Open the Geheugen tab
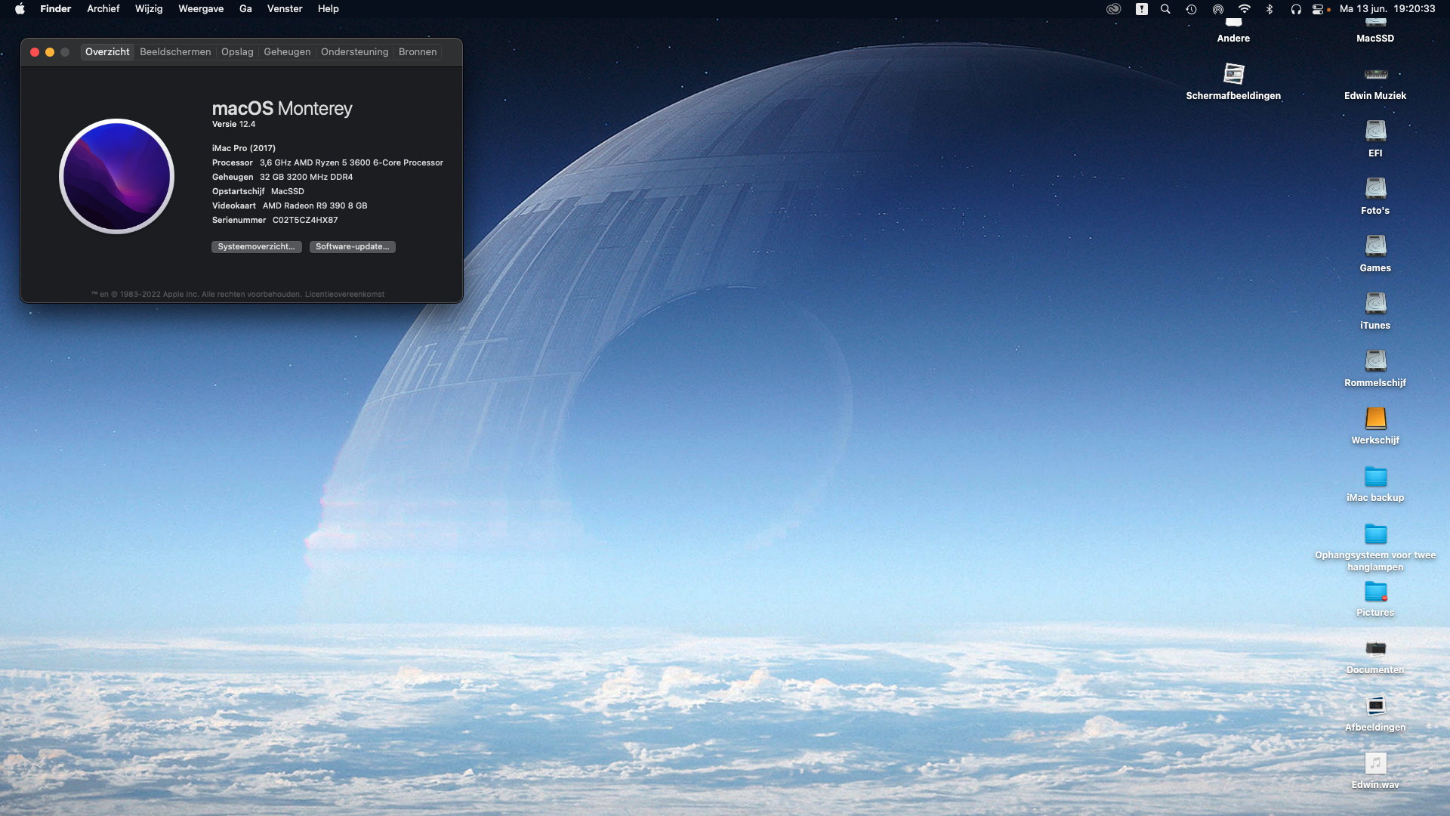This screenshot has height=816, width=1450. point(287,52)
